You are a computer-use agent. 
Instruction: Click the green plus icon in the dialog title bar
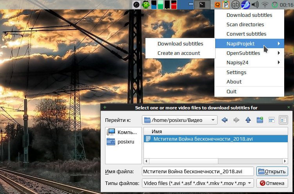click(x=105, y=107)
